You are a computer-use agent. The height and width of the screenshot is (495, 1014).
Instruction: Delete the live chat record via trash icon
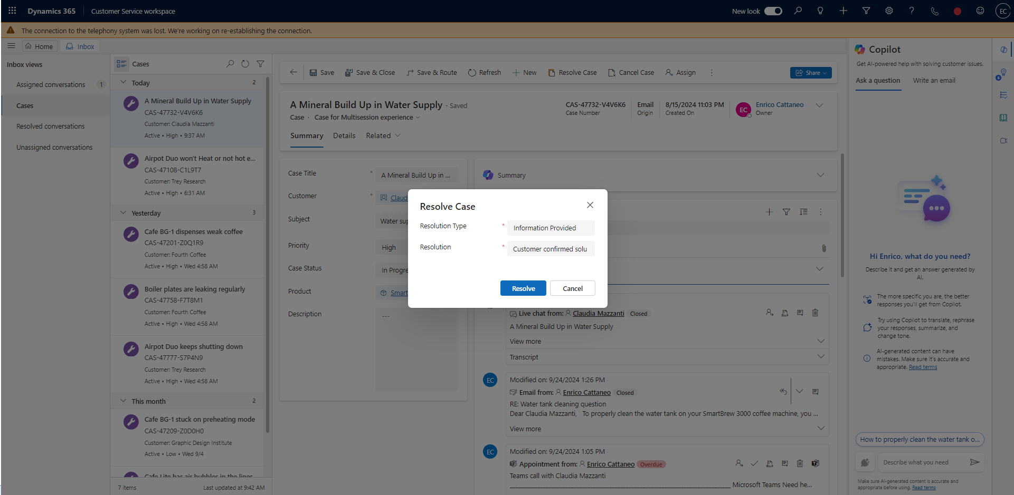(815, 313)
